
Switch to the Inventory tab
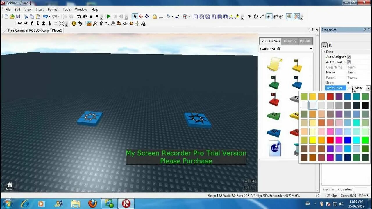tap(290, 41)
